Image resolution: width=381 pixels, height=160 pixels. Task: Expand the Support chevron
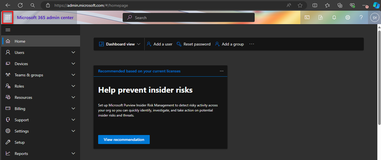click(x=73, y=120)
